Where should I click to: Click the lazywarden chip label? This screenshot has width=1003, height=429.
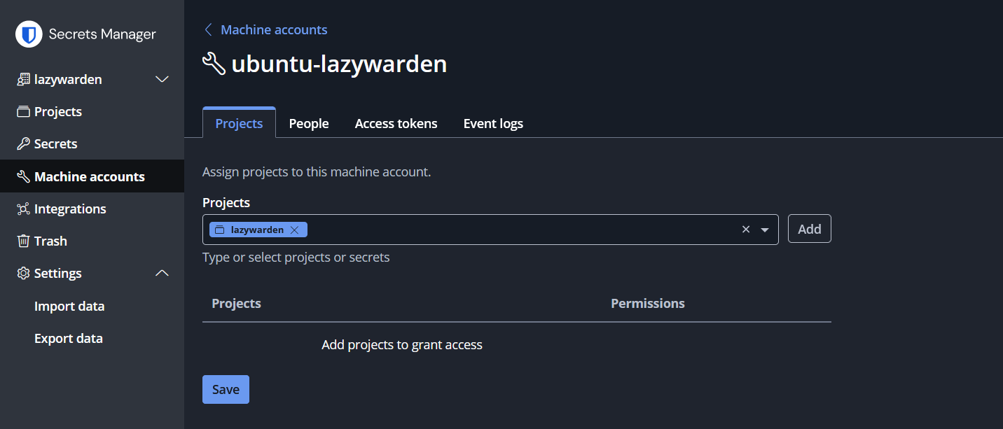257,230
